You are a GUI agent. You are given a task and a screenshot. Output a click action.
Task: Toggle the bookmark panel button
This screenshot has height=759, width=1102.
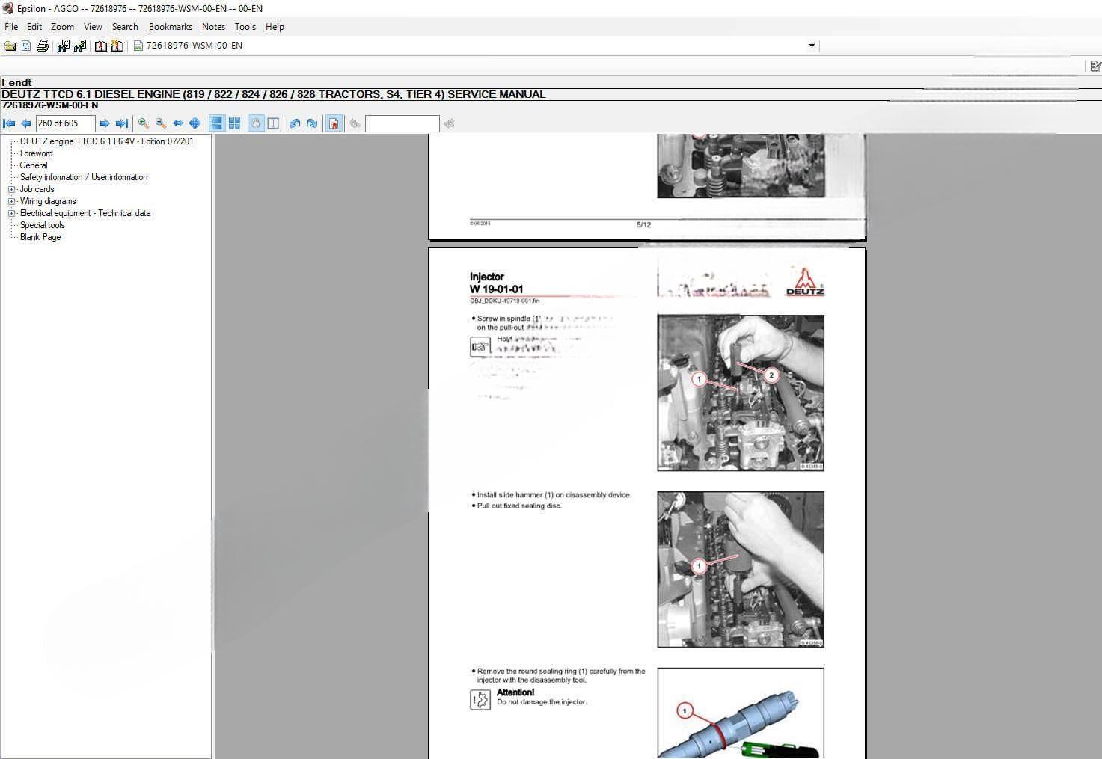coord(334,123)
